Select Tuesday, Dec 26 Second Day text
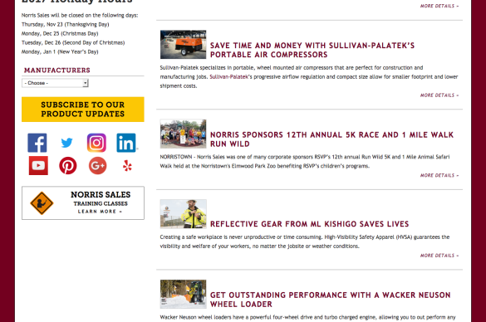Screen dimensions: 486x322 pos(73,42)
